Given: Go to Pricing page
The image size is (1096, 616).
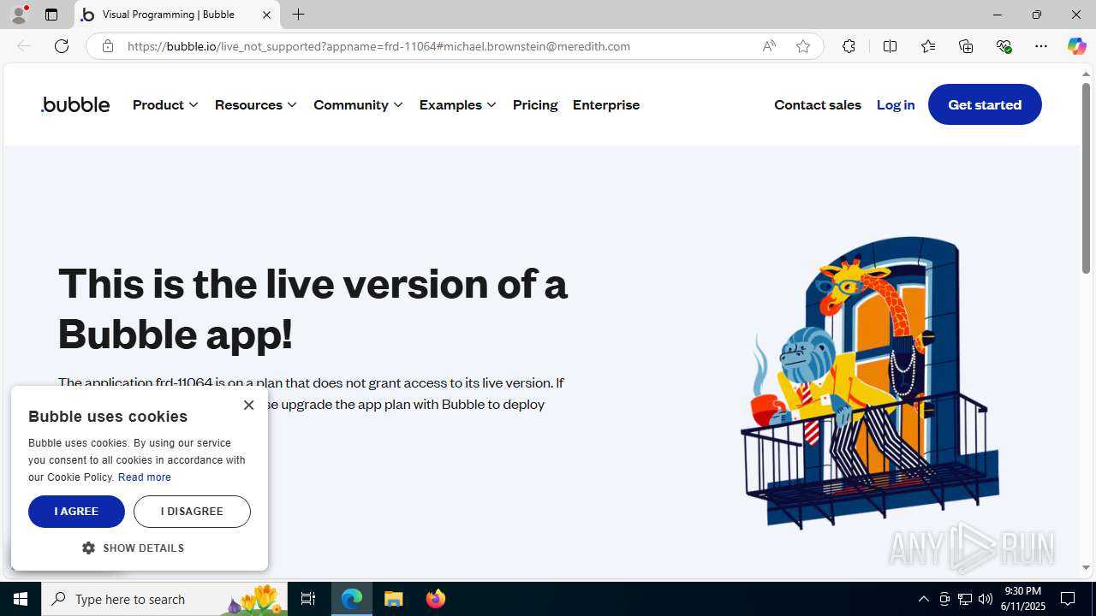Looking at the screenshot, I should 535,104.
